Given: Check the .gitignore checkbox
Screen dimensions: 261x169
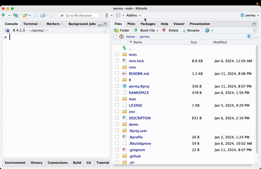Looking at the screenshot, I should pos(117,149).
